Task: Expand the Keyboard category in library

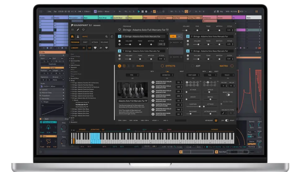Action: tap(70, 67)
